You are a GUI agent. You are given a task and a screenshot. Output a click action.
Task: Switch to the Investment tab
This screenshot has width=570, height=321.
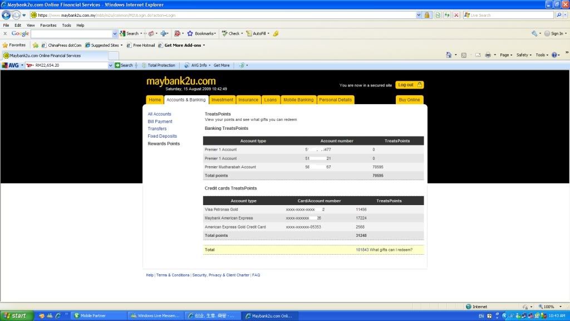click(222, 100)
